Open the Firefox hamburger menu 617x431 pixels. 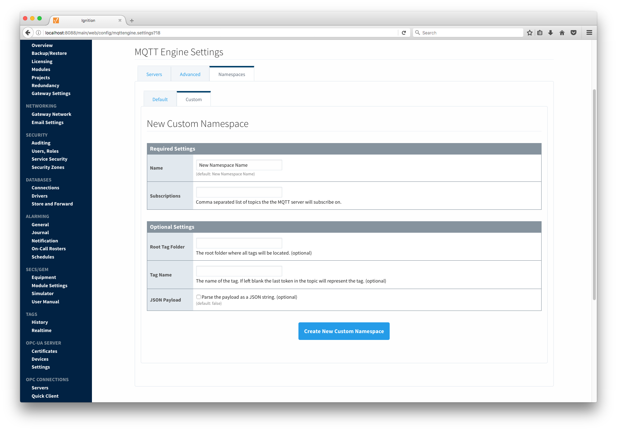click(589, 33)
